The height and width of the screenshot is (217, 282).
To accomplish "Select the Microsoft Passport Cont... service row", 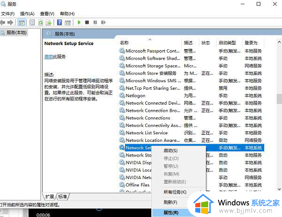I will coord(192,51).
